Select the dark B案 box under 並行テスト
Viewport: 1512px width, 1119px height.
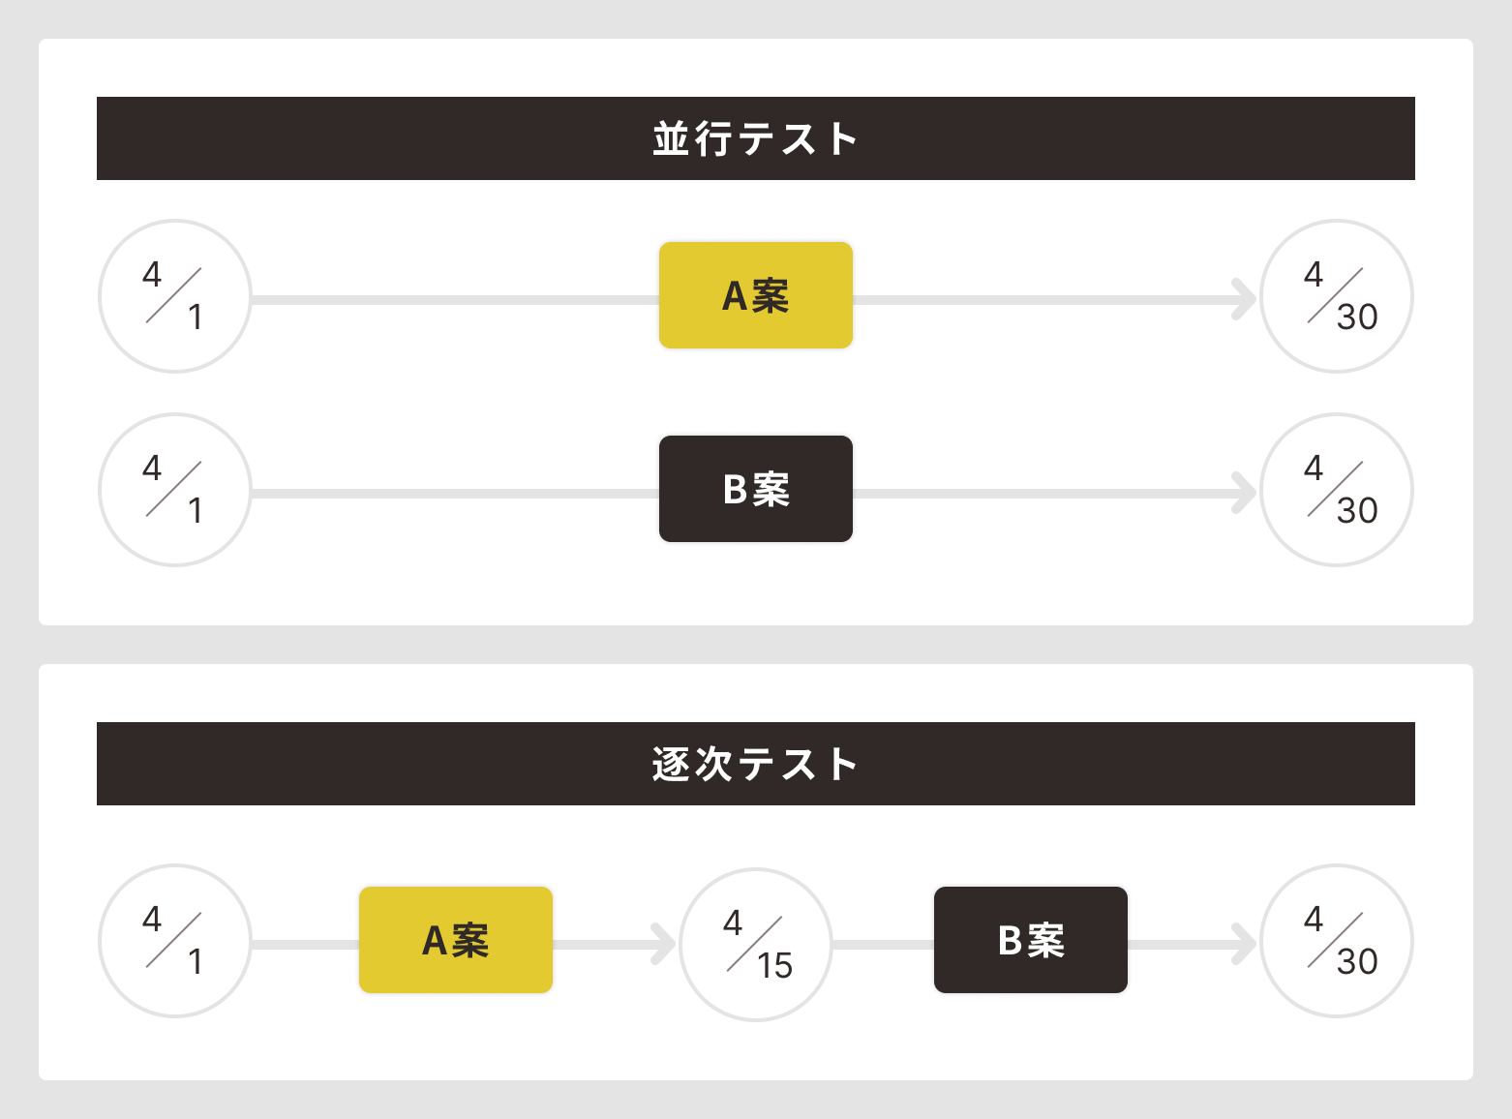pyautogui.click(x=755, y=489)
